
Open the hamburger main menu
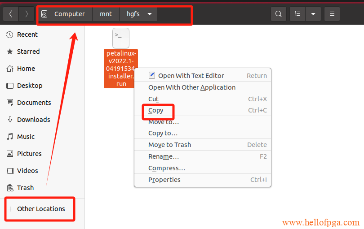[332, 14]
